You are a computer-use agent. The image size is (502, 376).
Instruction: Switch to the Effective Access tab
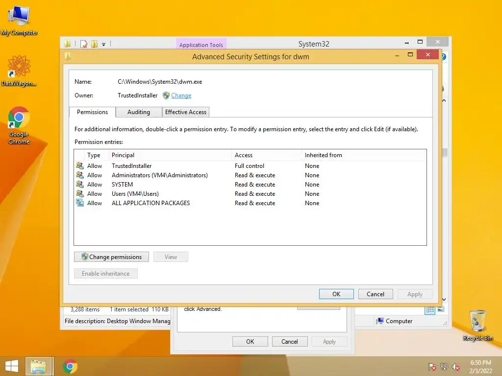click(x=186, y=112)
